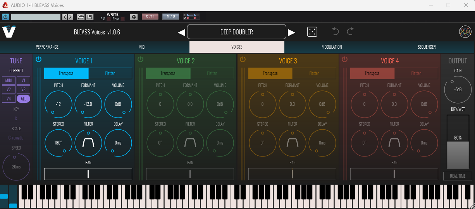The height and width of the screenshot is (209, 475).
Task: Select previous preset left triangle
Action: click(181, 32)
